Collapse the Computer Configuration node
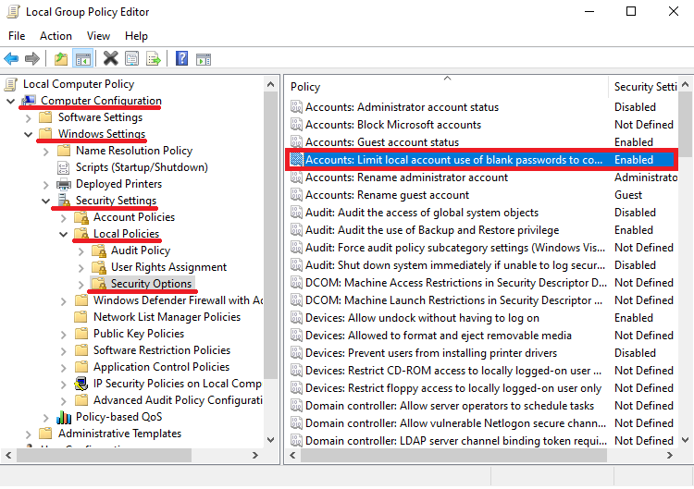Viewport: 694px width, 489px height. (x=10, y=102)
